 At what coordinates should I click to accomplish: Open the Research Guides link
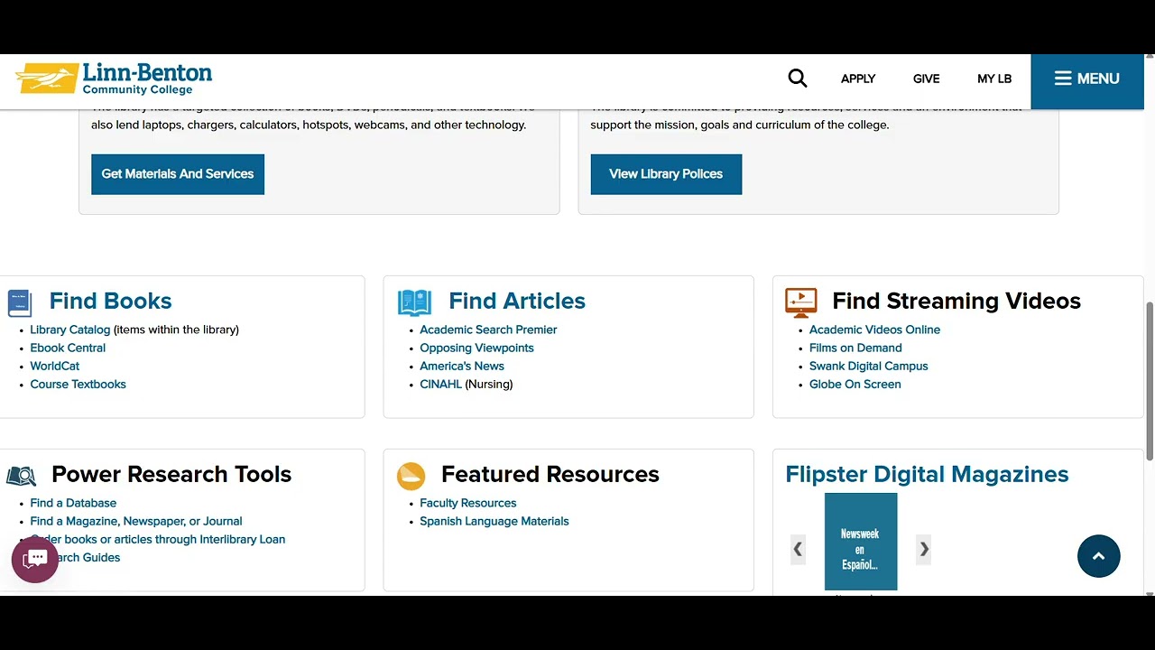76,557
